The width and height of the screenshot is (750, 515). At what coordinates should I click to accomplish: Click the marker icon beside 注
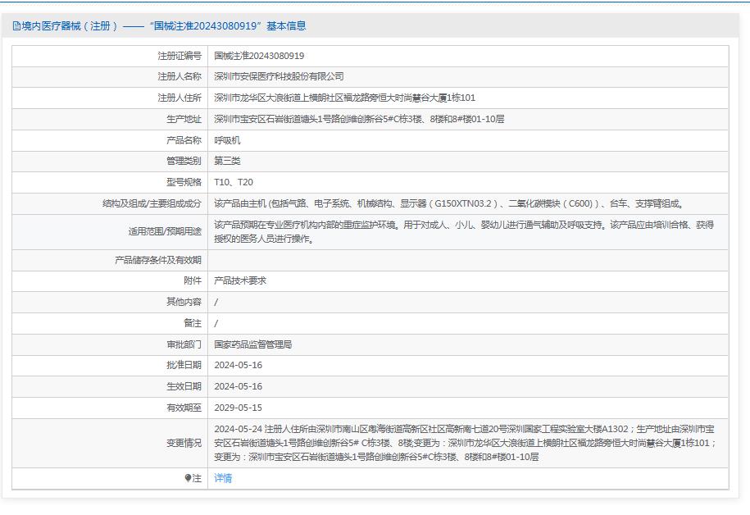coord(188,478)
